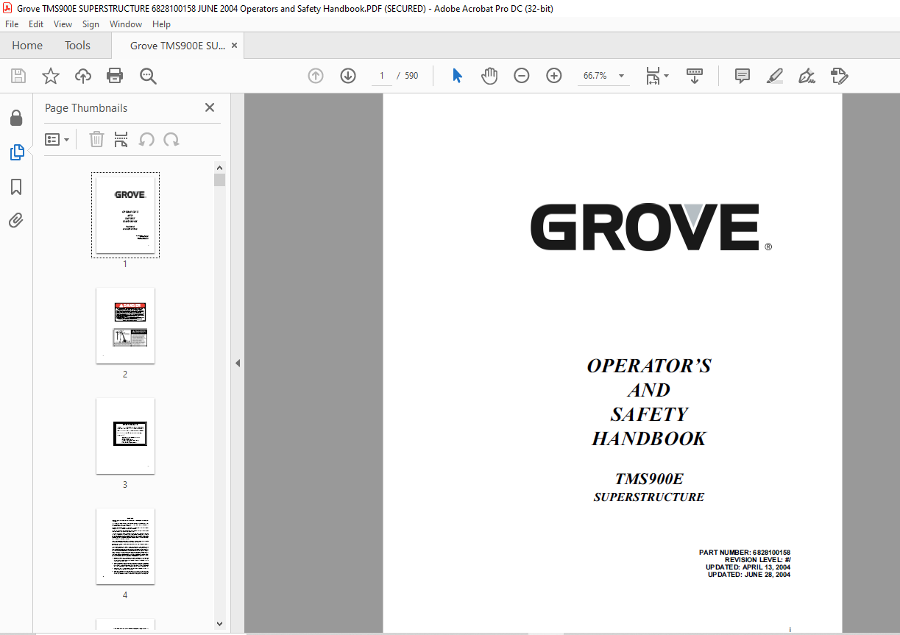Open the Help menu

point(161,24)
